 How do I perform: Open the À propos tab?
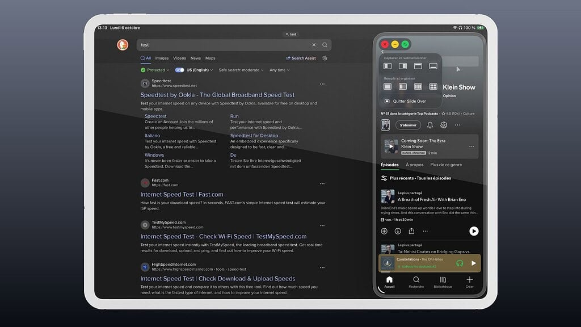(x=415, y=165)
